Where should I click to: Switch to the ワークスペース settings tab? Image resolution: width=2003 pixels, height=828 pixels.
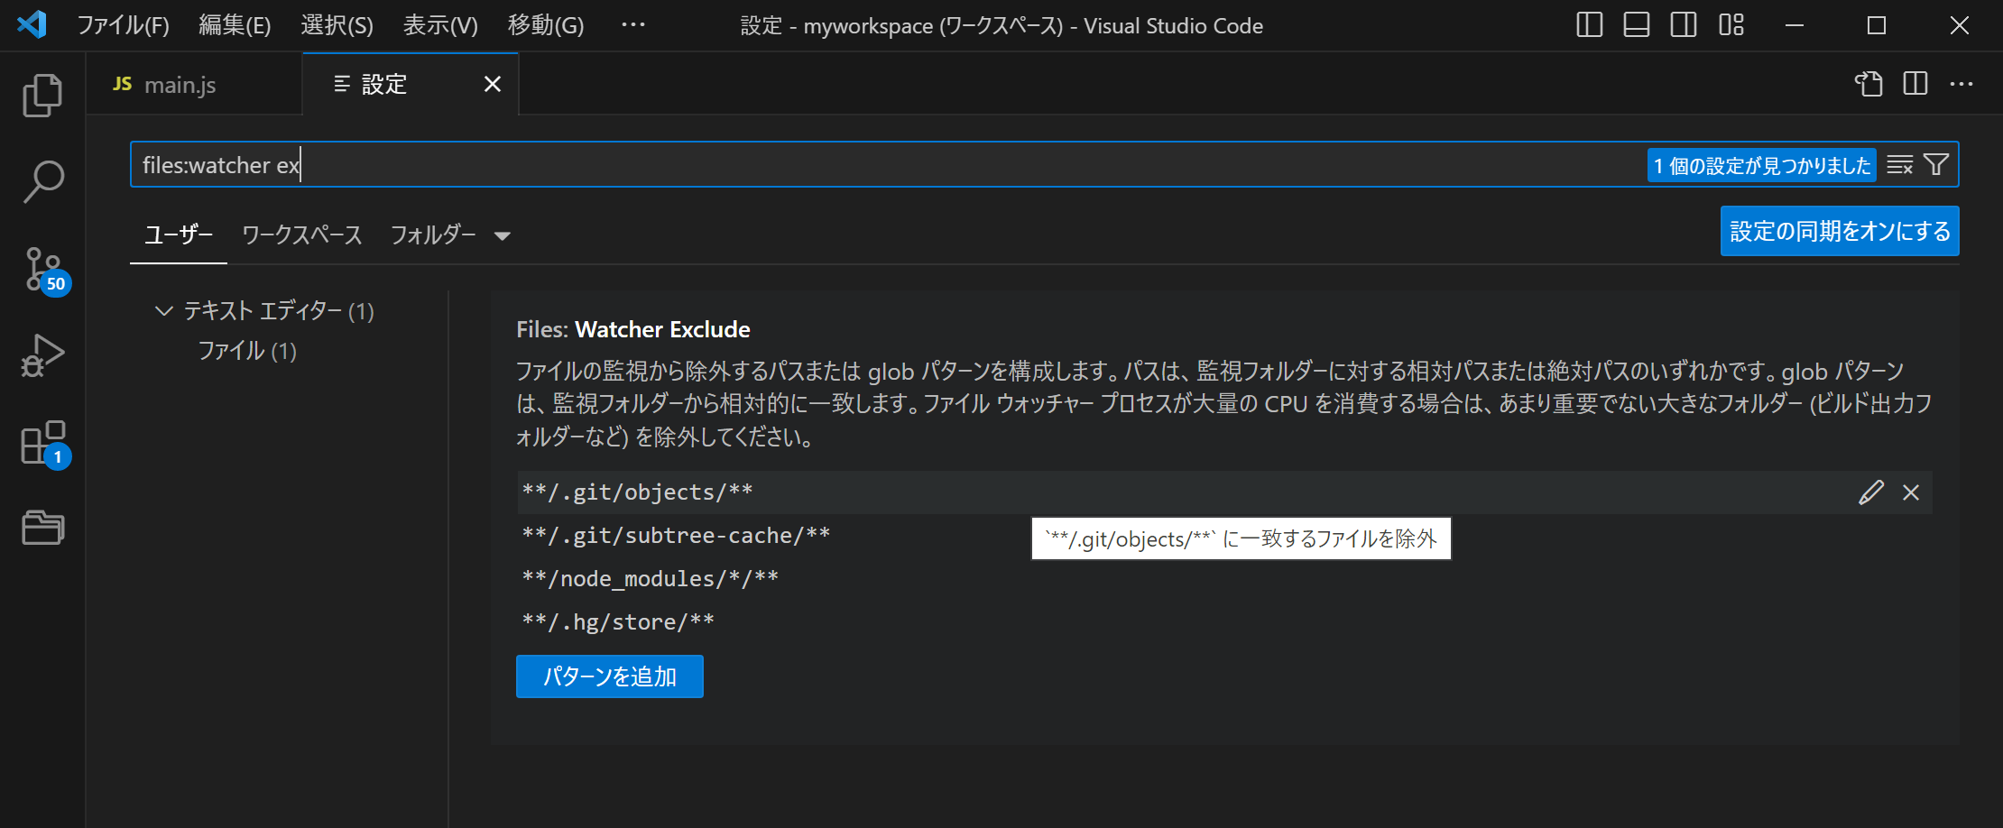coord(302,235)
